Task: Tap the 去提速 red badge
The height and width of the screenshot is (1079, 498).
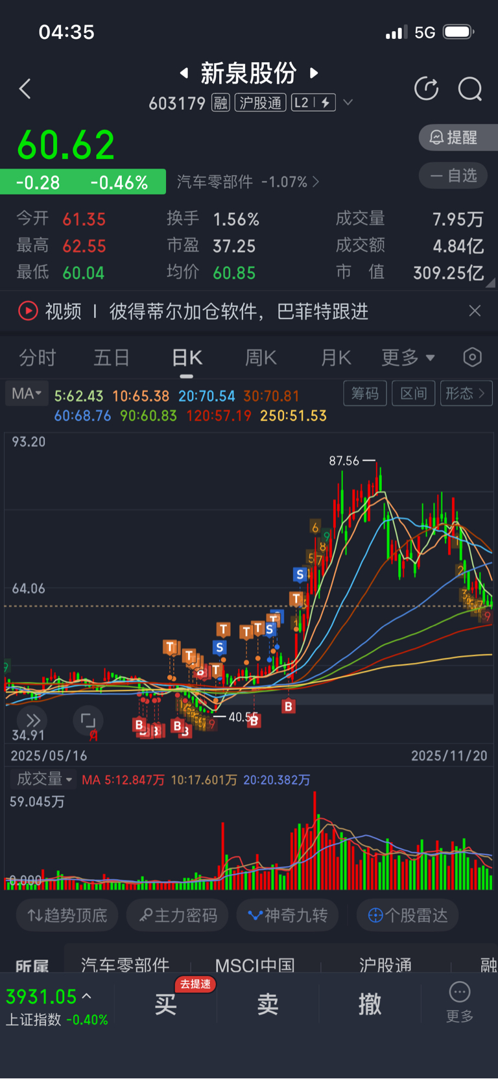Action: coord(195,984)
